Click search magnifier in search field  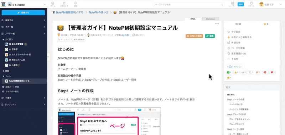[x=222, y=5]
